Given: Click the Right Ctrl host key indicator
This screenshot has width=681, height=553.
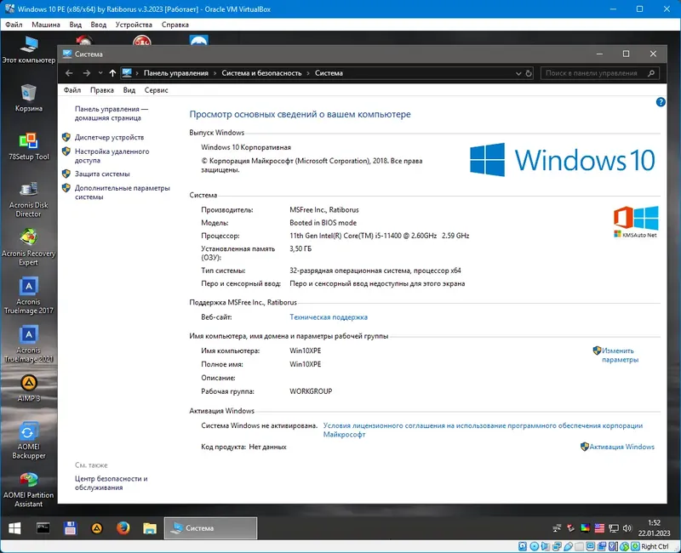Looking at the screenshot, I should (x=655, y=546).
